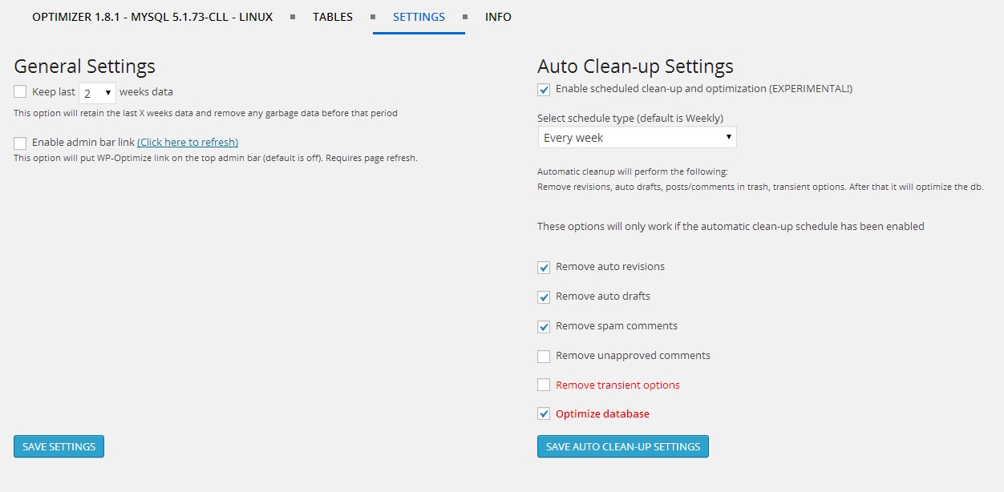Open the Tables tab
1004x492 pixels.
333,17
